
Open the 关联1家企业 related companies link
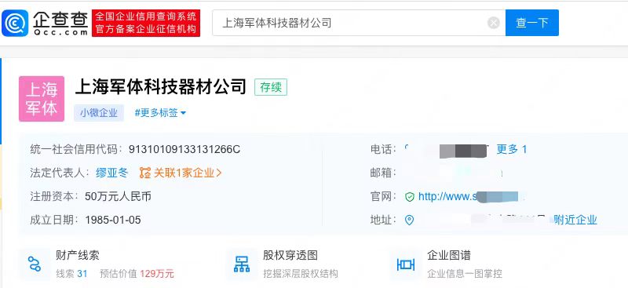coord(188,173)
